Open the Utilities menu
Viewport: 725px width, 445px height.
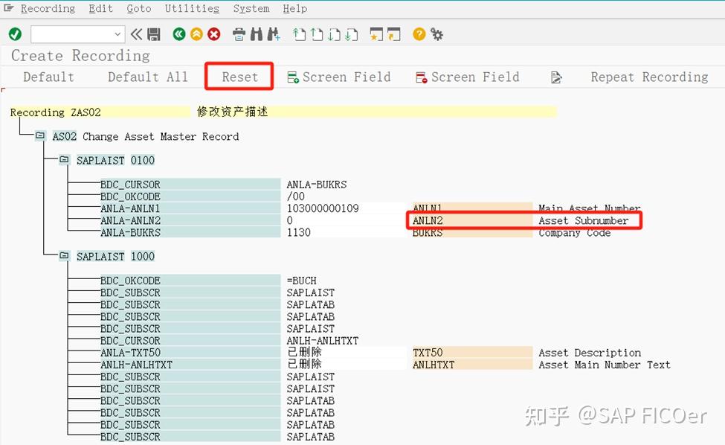(192, 8)
